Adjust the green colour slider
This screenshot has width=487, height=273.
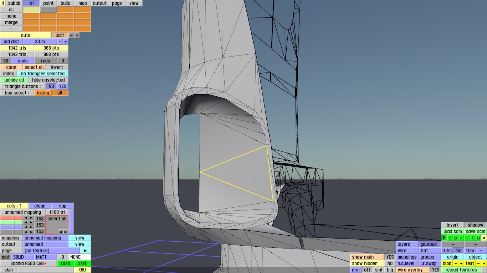tap(11, 223)
